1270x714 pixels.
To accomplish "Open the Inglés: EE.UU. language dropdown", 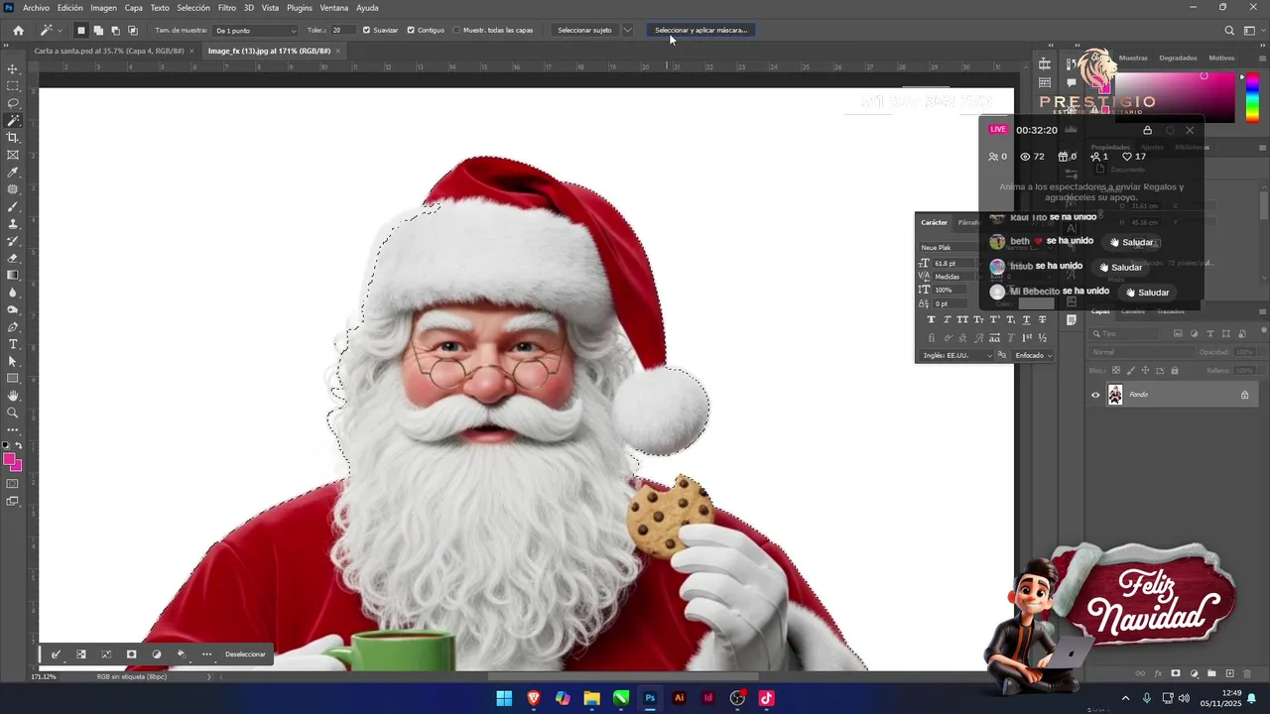I will 956,355.
